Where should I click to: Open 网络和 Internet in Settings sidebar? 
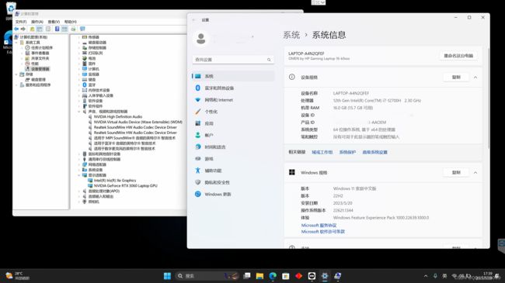(x=233, y=100)
